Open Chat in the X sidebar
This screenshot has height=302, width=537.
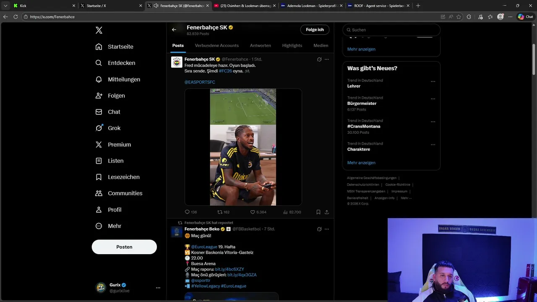coord(108,112)
